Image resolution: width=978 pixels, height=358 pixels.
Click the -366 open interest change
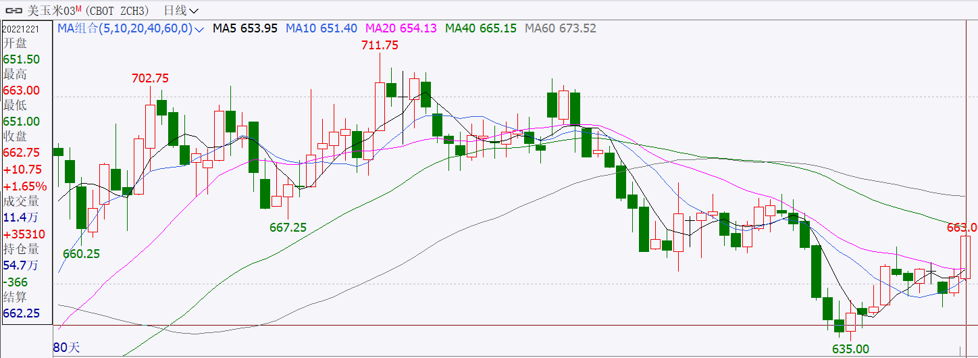(x=16, y=282)
